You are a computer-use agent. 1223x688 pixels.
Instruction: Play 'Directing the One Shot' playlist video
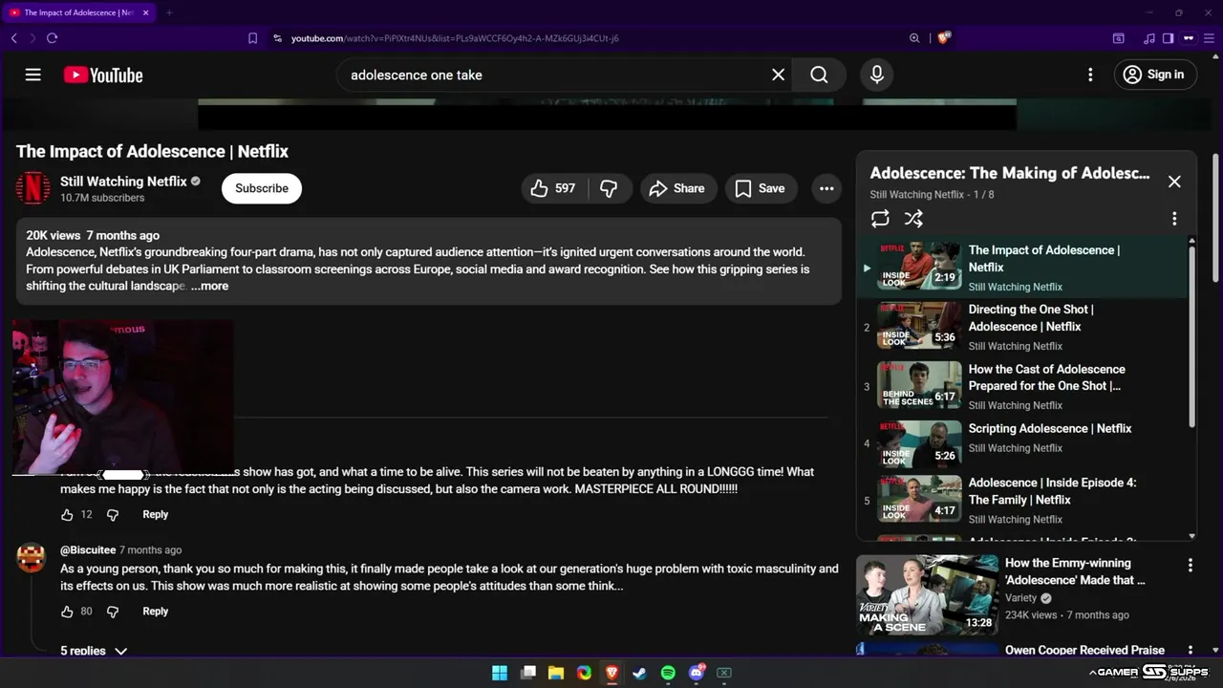tap(1022, 327)
